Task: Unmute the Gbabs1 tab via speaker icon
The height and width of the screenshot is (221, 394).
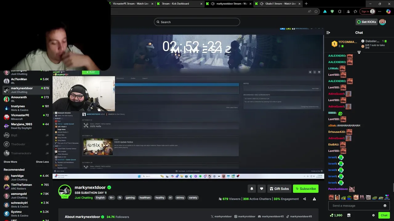Action: point(262,4)
